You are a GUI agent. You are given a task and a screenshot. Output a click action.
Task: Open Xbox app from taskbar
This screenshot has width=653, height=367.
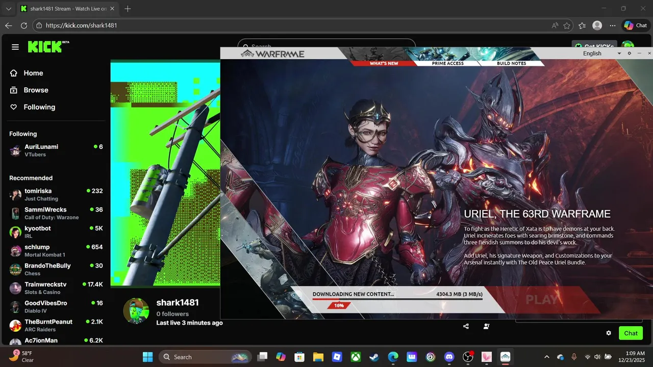[x=356, y=357]
